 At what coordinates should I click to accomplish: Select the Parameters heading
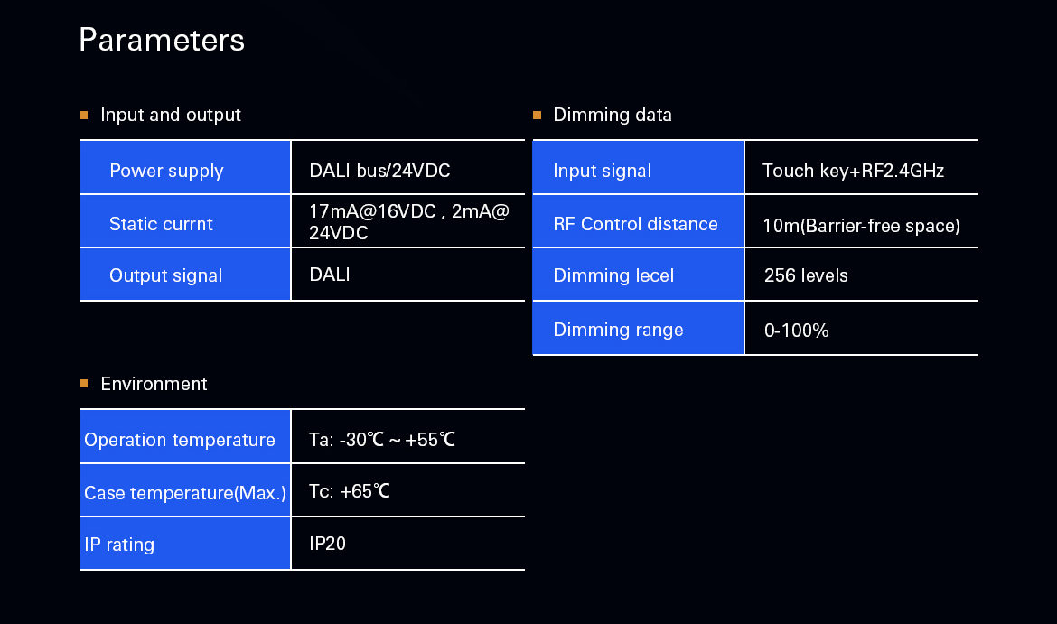coord(162,41)
